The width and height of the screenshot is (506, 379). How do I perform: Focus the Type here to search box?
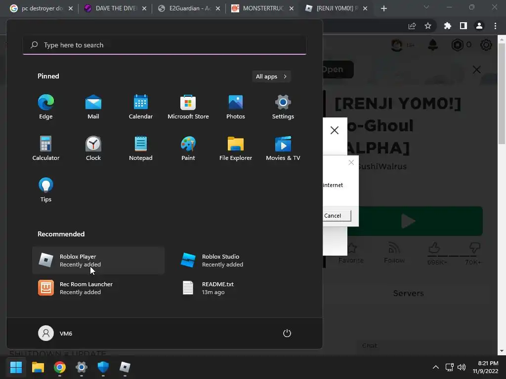pos(165,45)
